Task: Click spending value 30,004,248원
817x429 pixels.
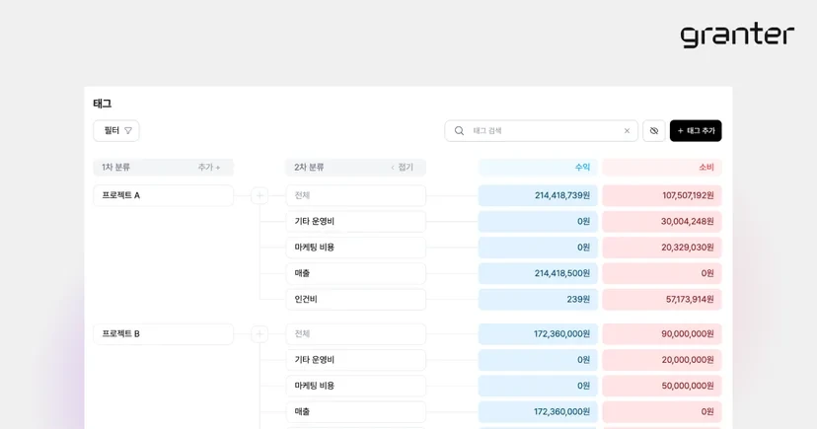Action: pos(662,221)
